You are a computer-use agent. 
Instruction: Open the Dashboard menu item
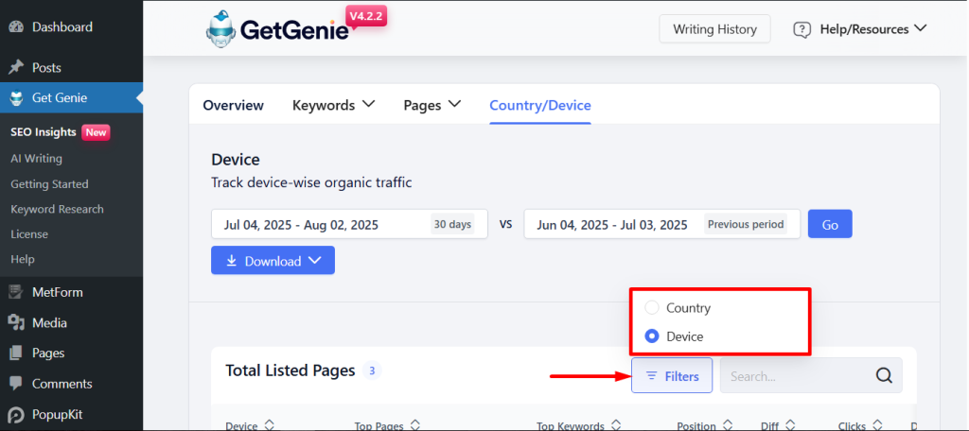62,27
